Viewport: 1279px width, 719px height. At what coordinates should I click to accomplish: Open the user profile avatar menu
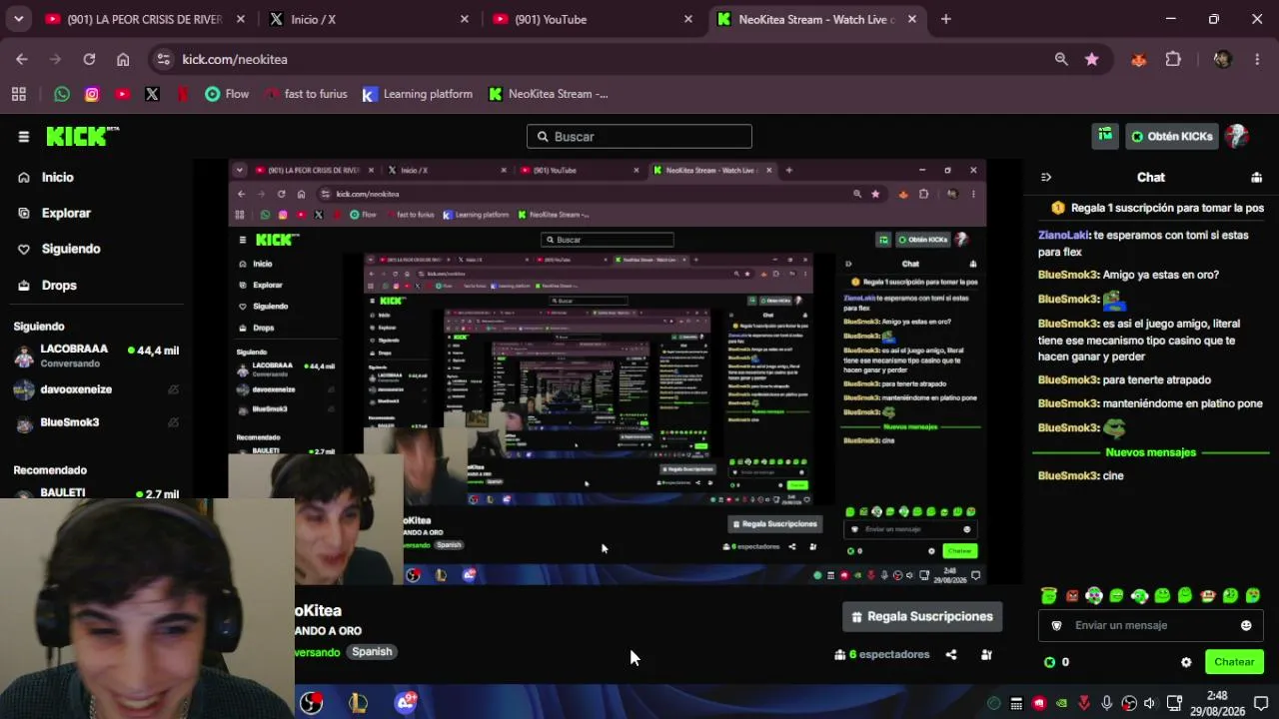pyautogui.click(x=1237, y=136)
